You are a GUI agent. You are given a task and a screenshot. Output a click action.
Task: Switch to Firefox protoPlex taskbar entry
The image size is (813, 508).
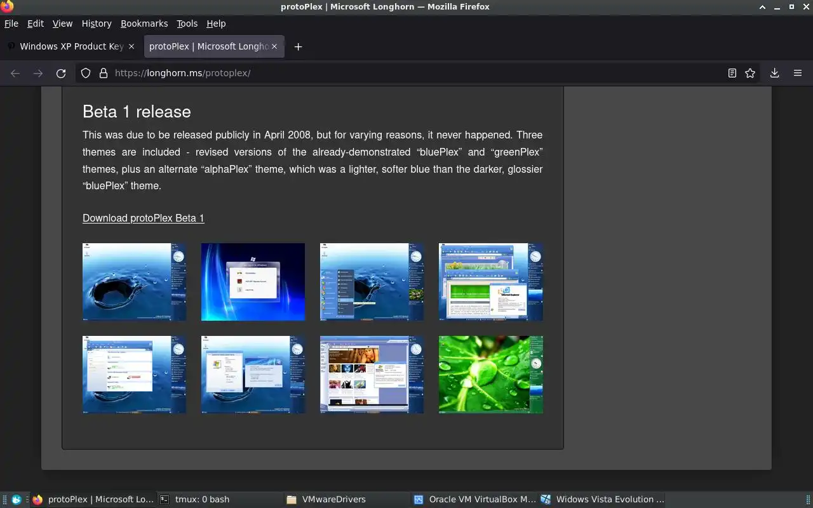click(x=93, y=500)
